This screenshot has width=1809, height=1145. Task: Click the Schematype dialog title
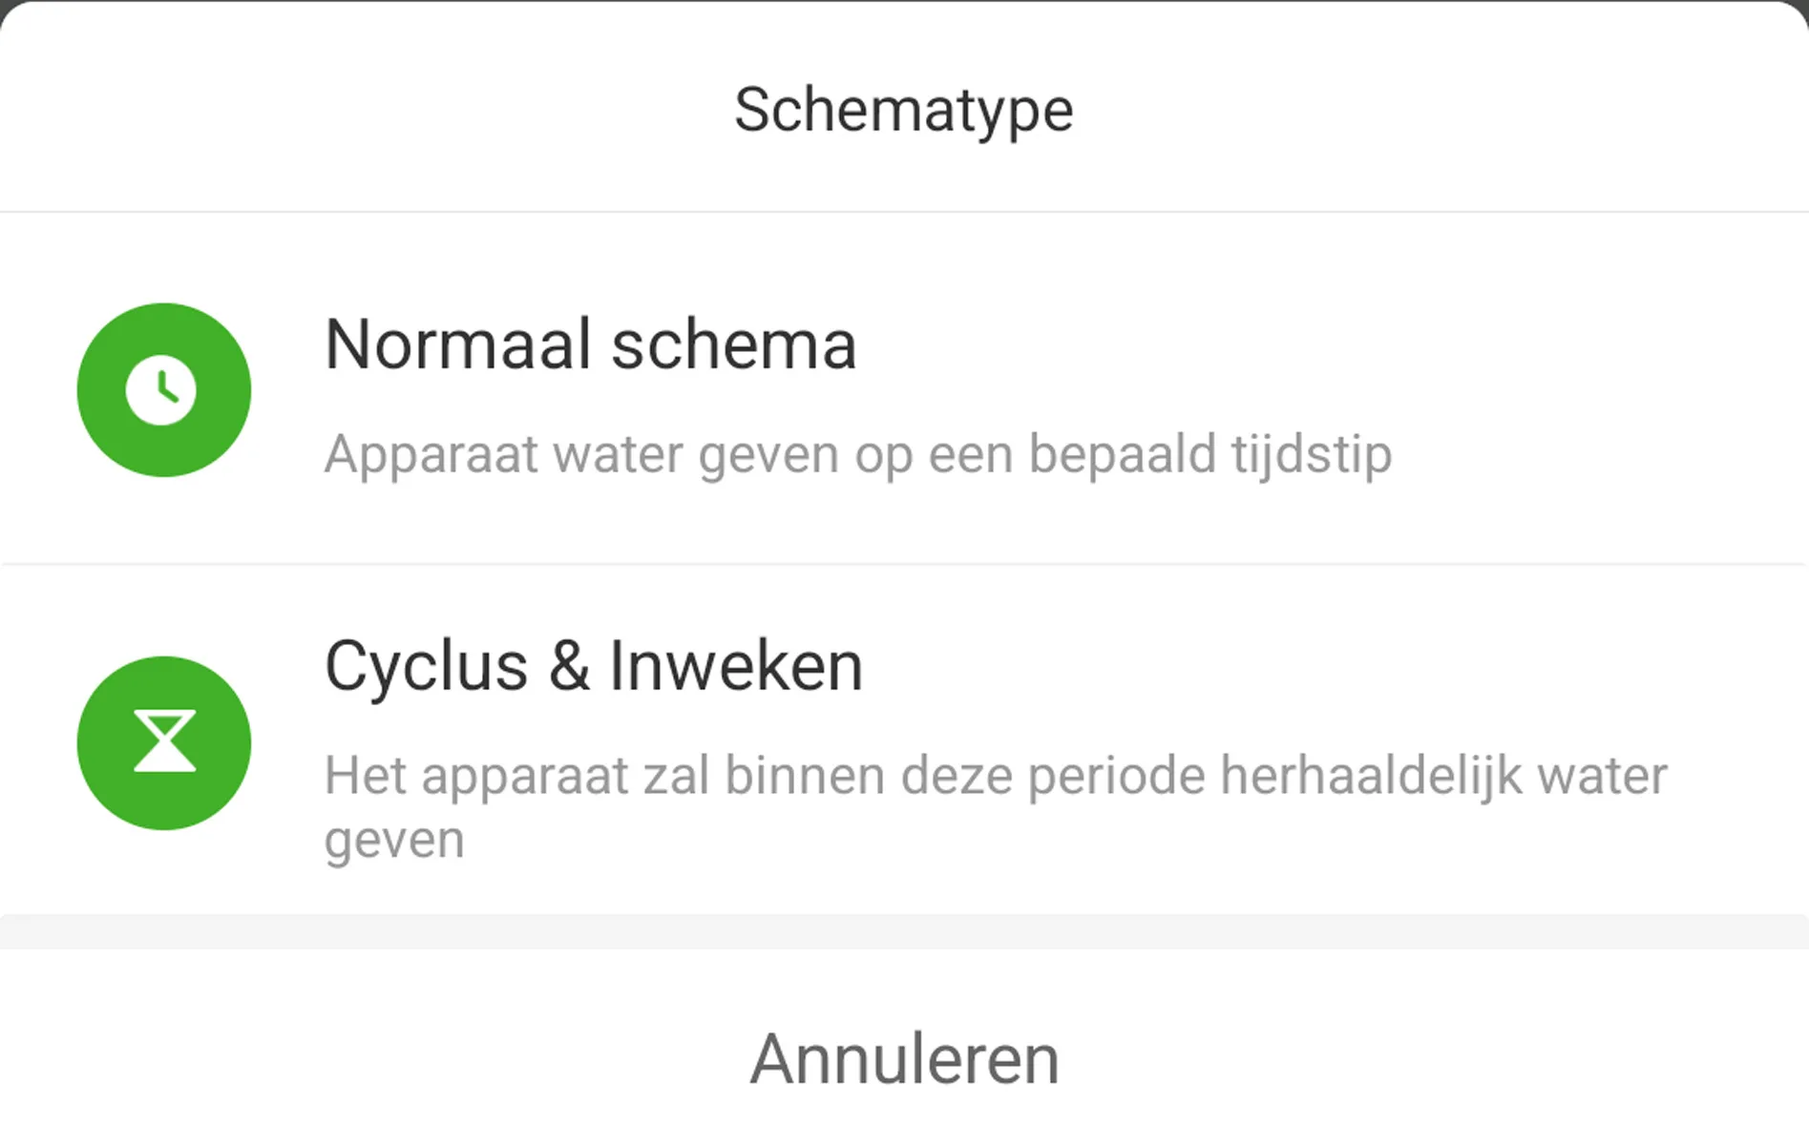click(x=904, y=110)
